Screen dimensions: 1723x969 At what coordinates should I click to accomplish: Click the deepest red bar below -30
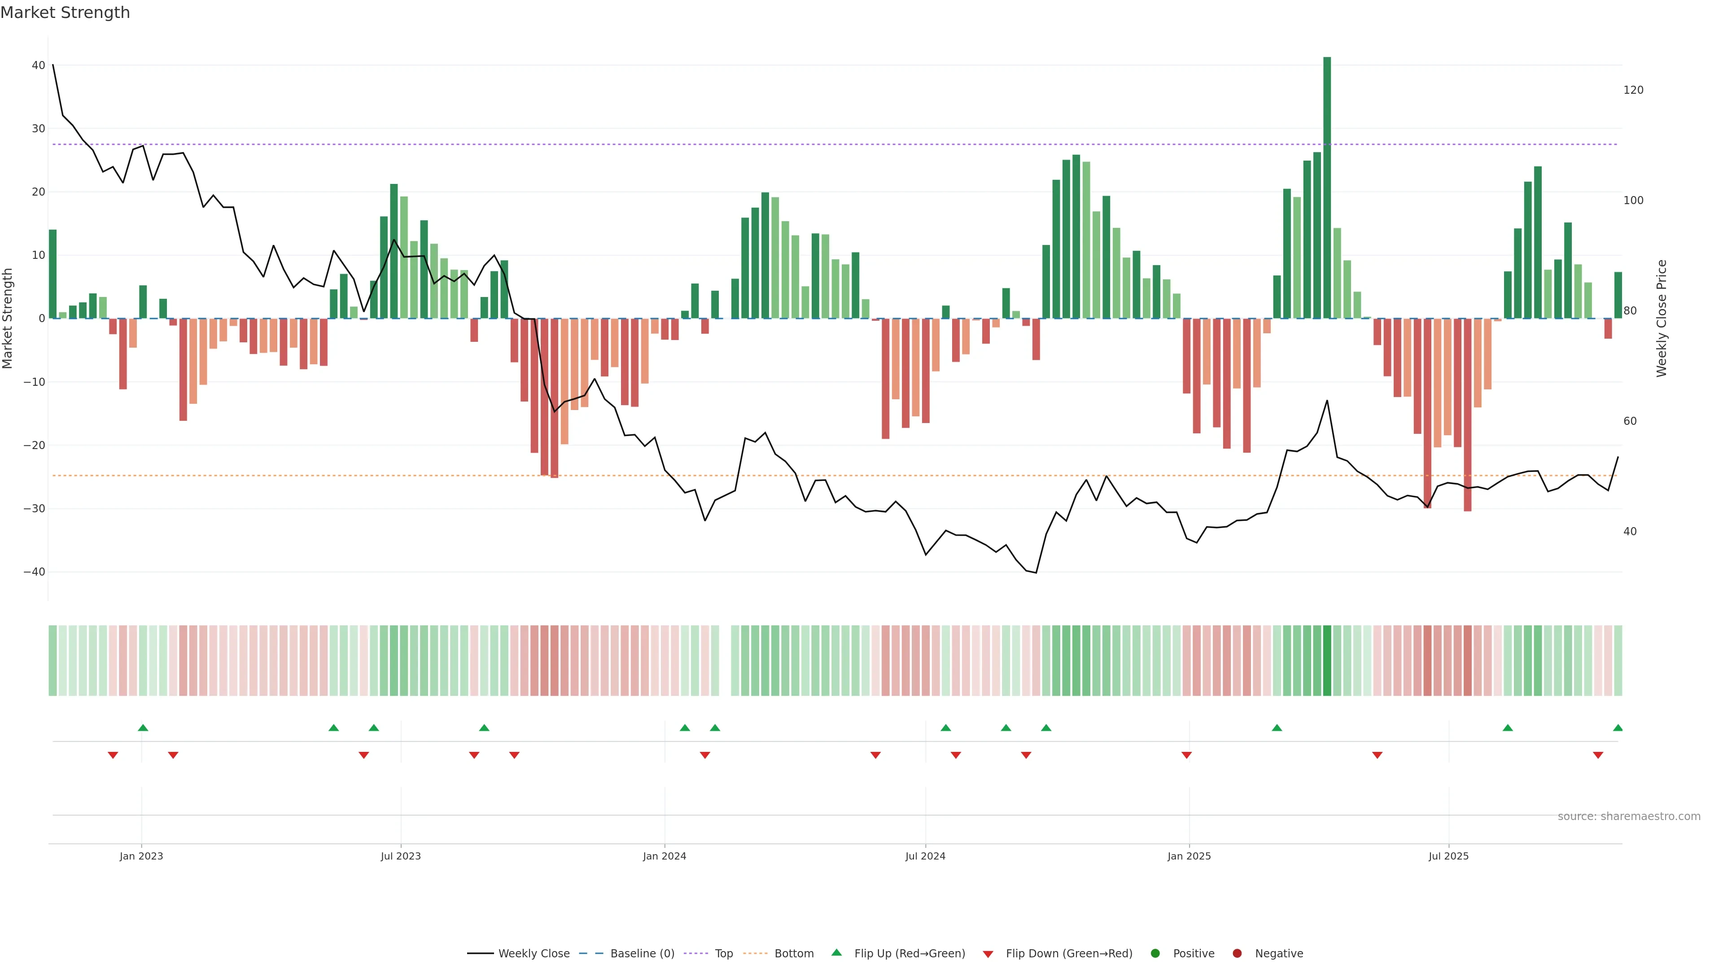[1468, 415]
